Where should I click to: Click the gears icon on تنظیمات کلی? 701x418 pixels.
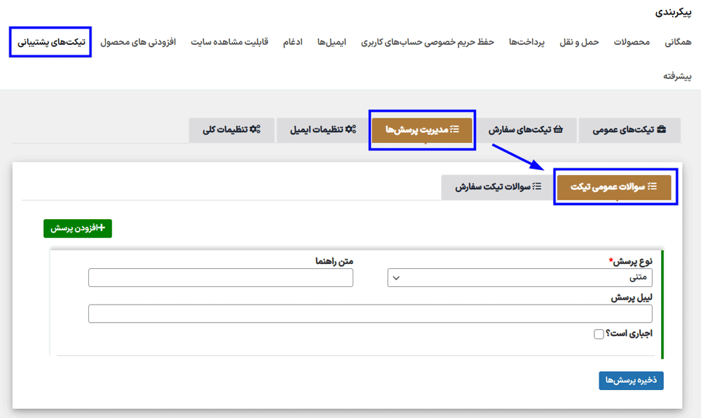coord(255,130)
